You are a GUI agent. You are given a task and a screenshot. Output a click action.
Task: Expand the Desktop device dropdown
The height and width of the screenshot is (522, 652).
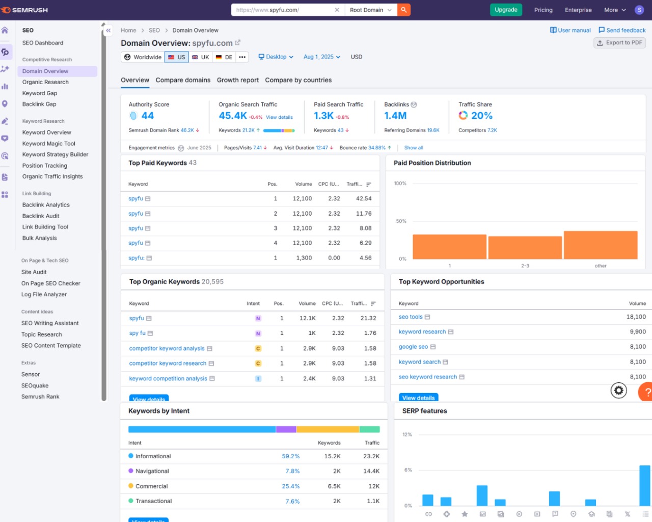[x=276, y=57]
